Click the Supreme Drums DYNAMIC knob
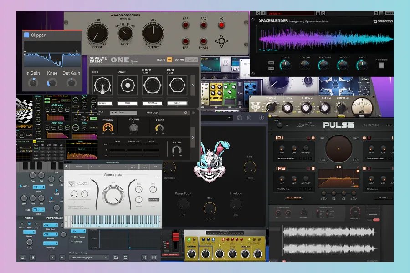410x273 pixels. tap(108, 128)
